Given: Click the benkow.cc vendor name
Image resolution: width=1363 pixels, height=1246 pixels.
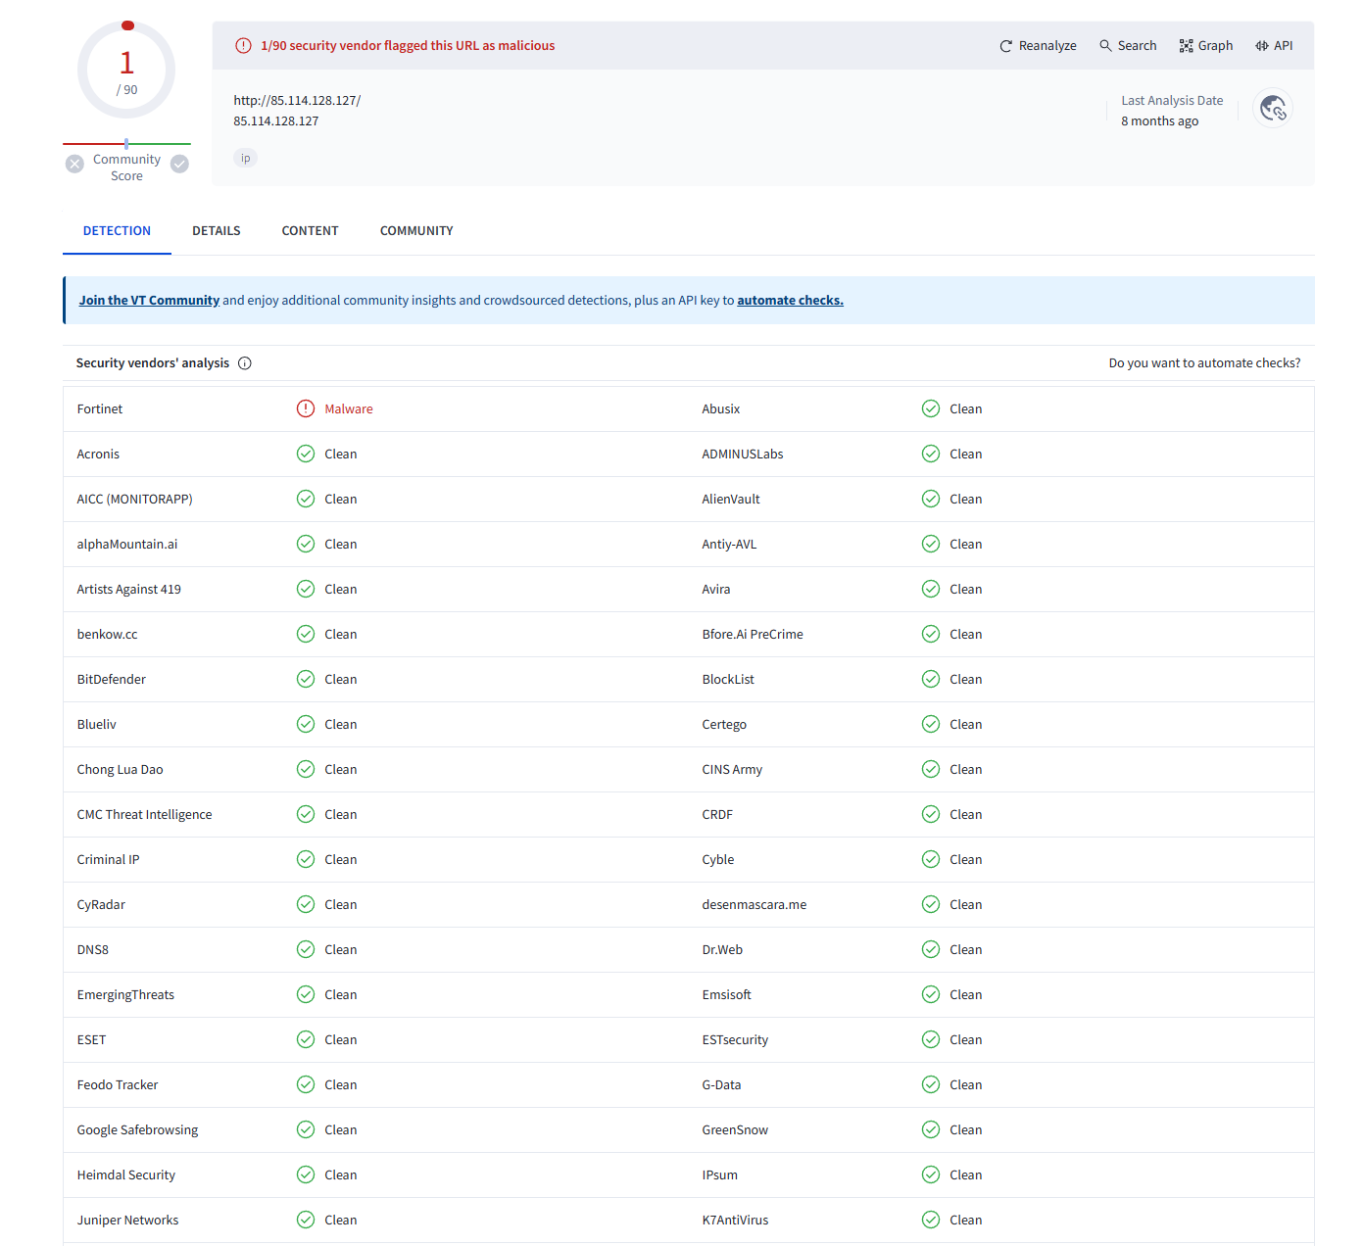Looking at the screenshot, I should click(107, 635).
